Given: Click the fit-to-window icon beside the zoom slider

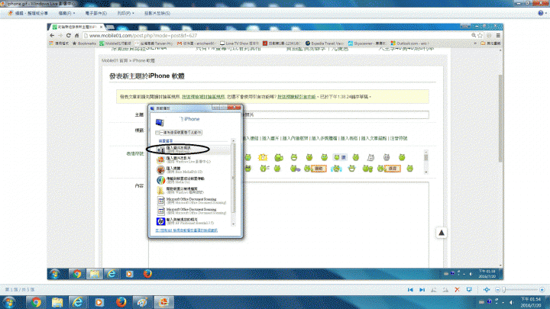Looking at the screenshot, I should tap(487, 290).
